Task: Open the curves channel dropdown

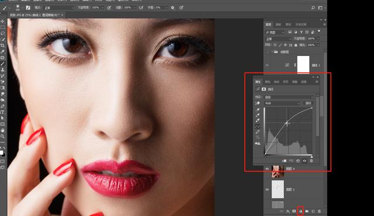Action: click(x=282, y=103)
